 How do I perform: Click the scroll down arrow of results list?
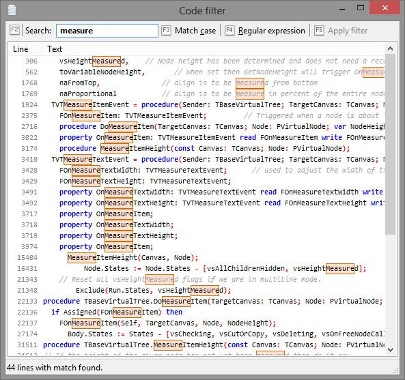point(390,350)
